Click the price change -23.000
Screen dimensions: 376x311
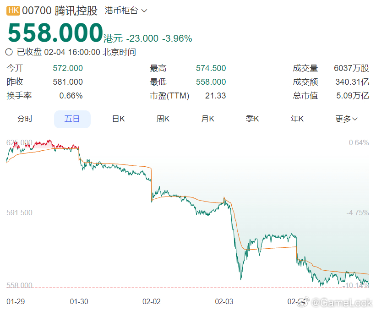click(142, 38)
